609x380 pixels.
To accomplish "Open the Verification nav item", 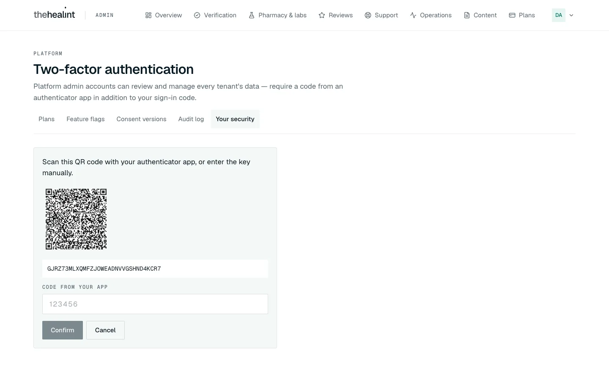I will tap(215, 15).
